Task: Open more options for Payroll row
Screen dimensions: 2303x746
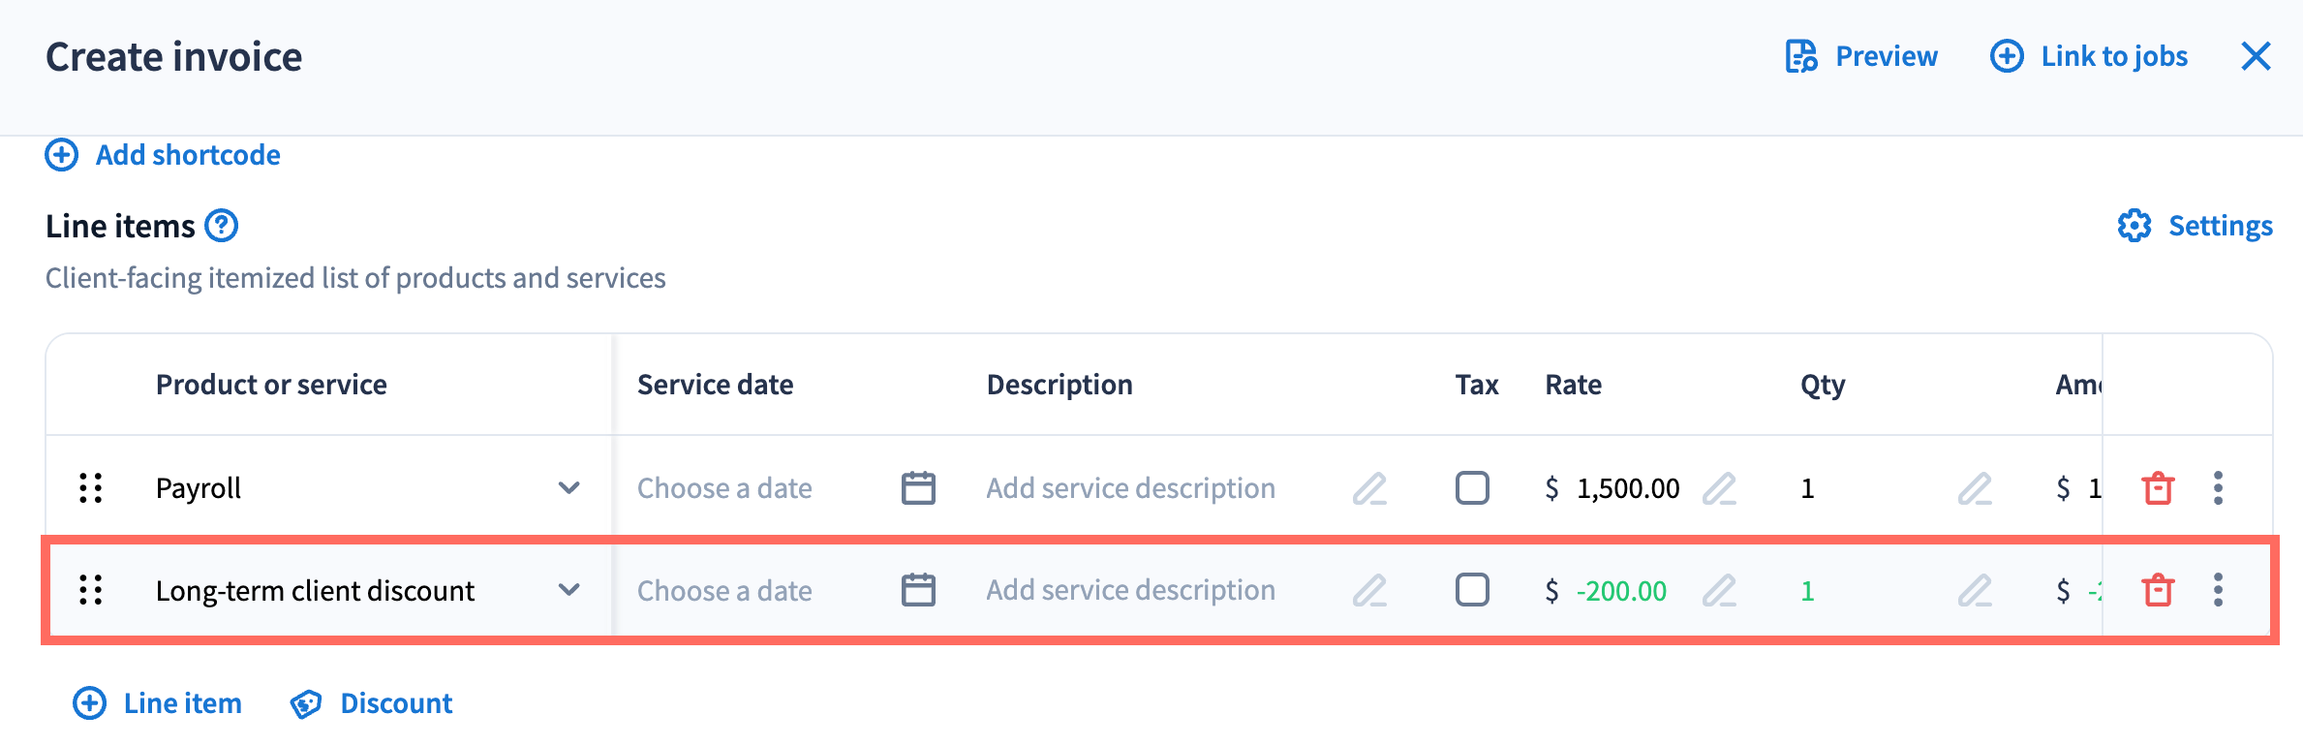Action: pyautogui.click(x=2218, y=488)
